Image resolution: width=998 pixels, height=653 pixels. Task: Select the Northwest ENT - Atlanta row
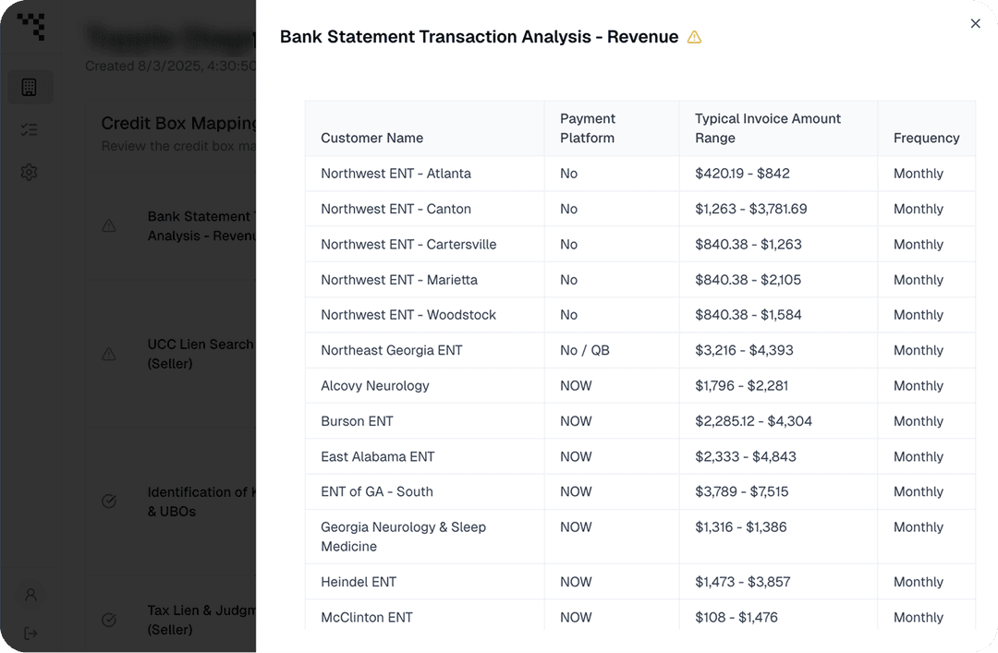pyautogui.click(x=639, y=173)
